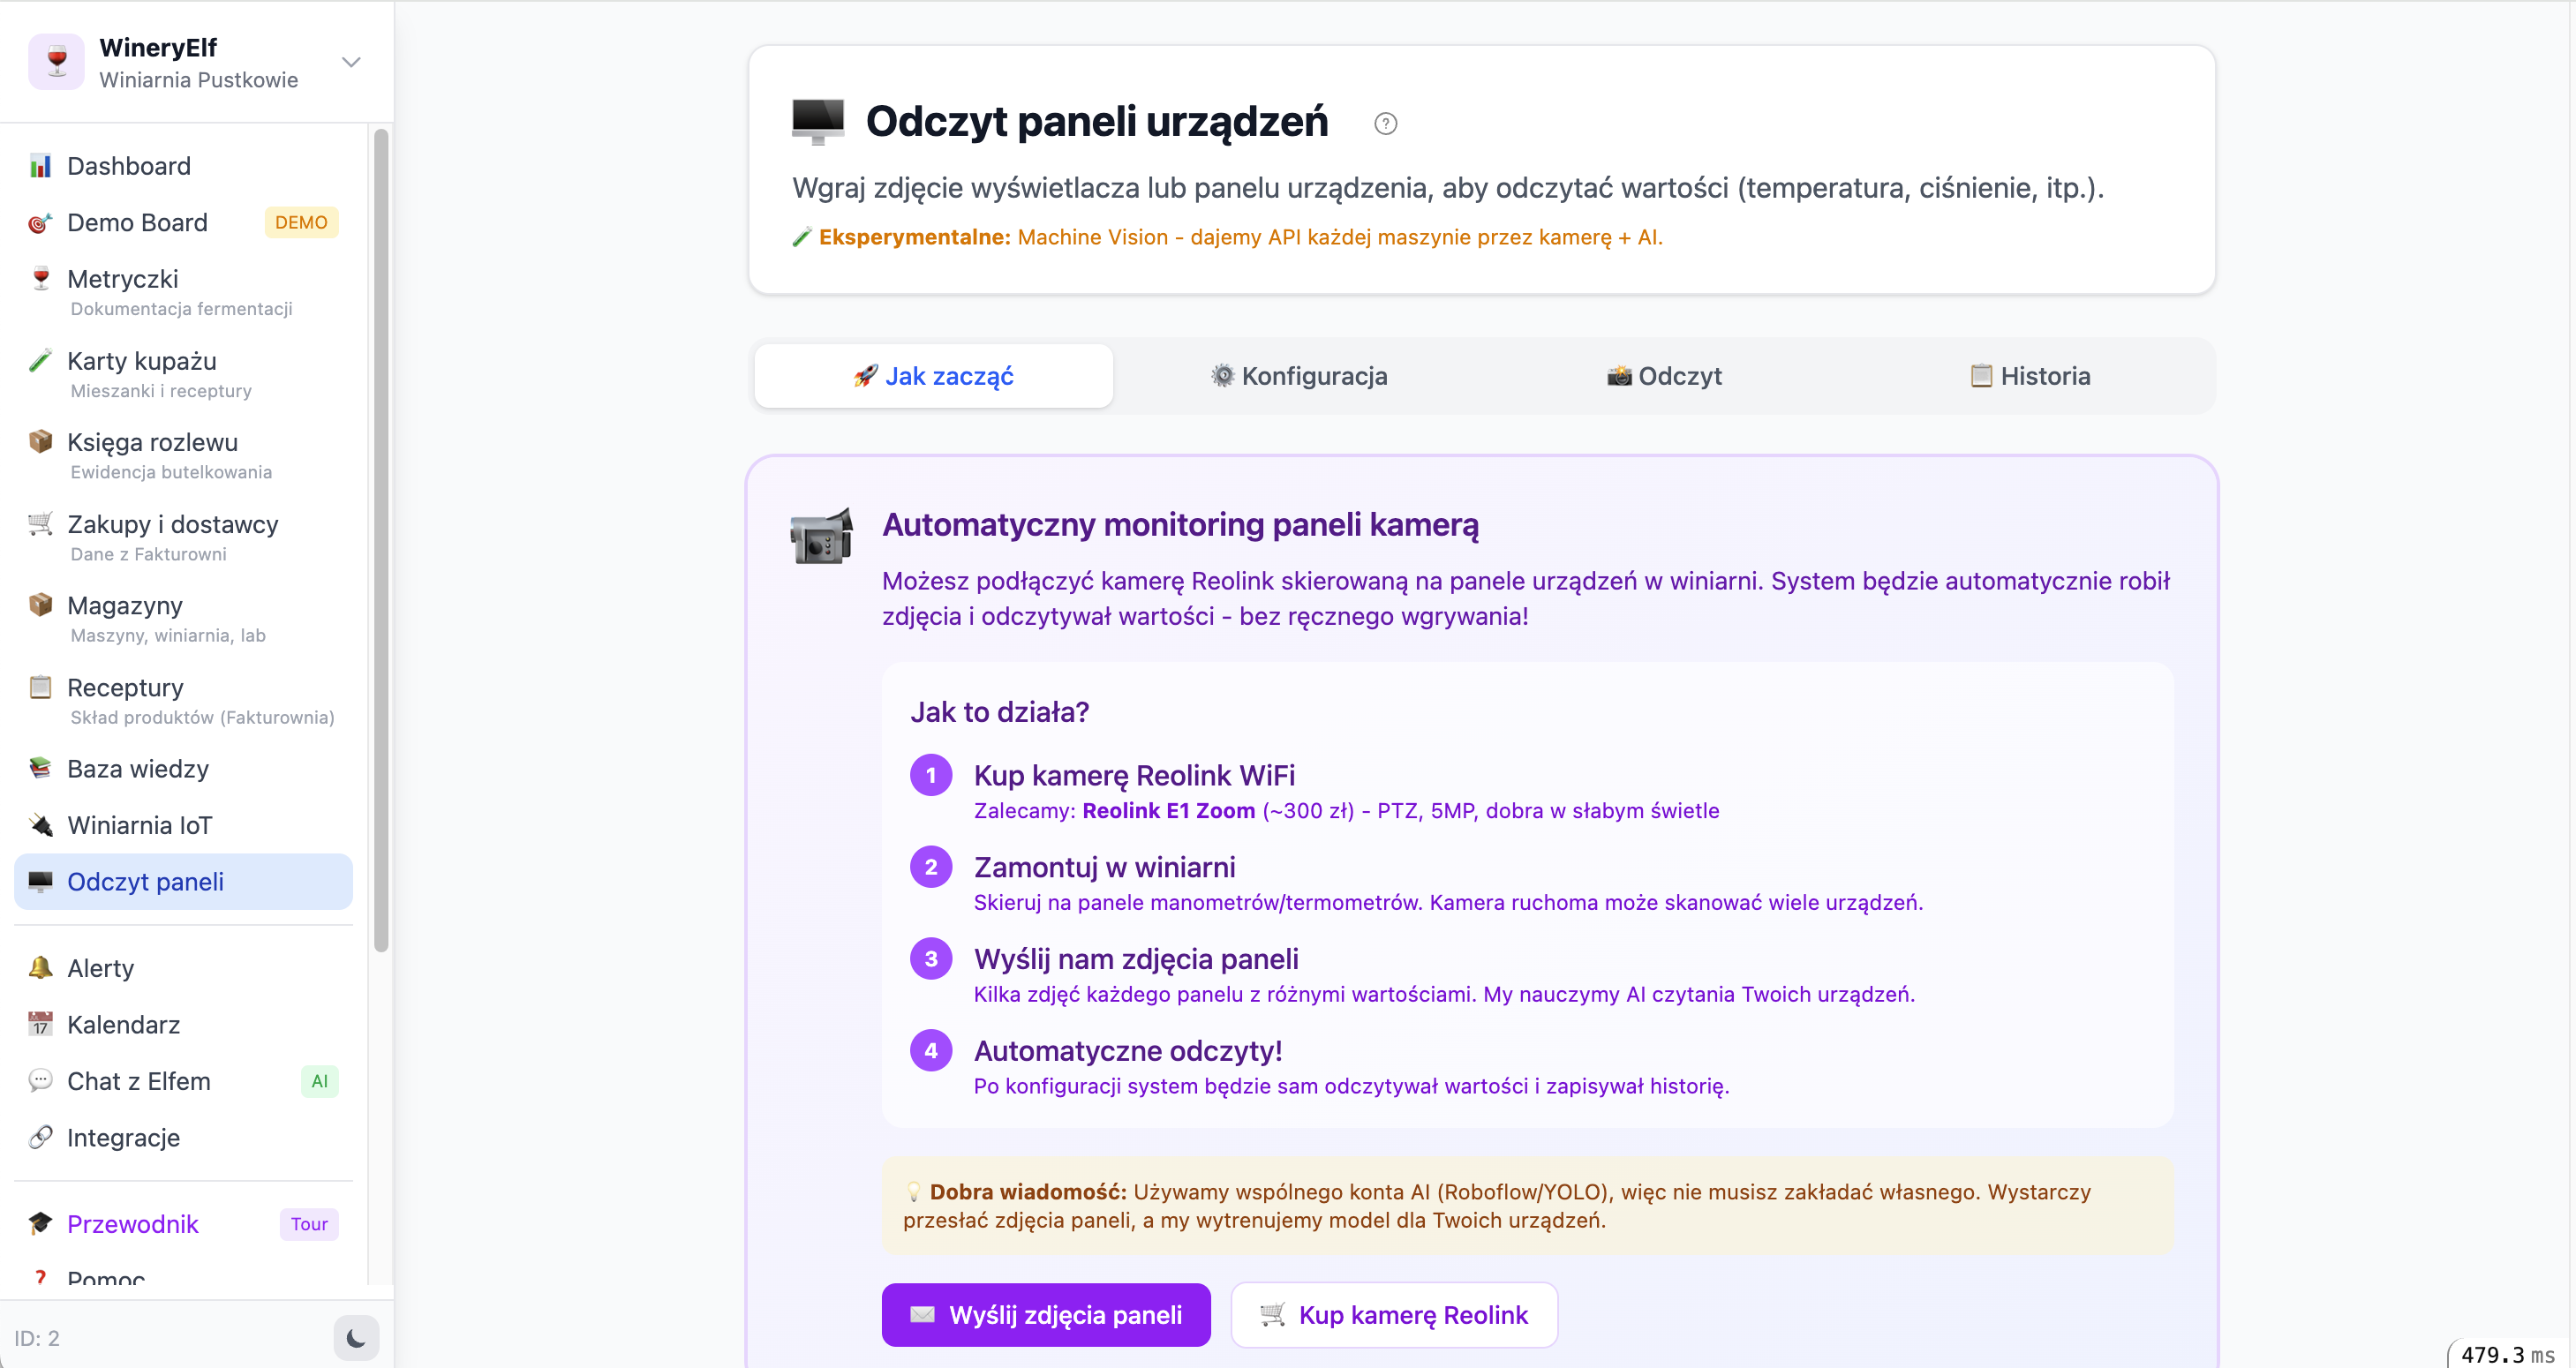
Task: Open the Kalendarz calendar icon
Action: (40, 1024)
